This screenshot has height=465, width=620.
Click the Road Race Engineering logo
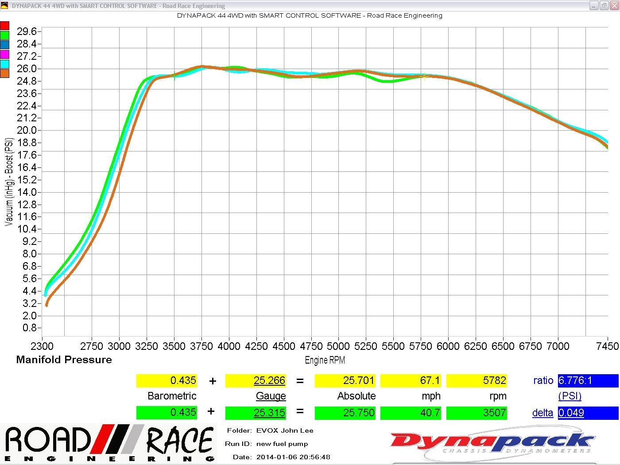click(x=109, y=444)
